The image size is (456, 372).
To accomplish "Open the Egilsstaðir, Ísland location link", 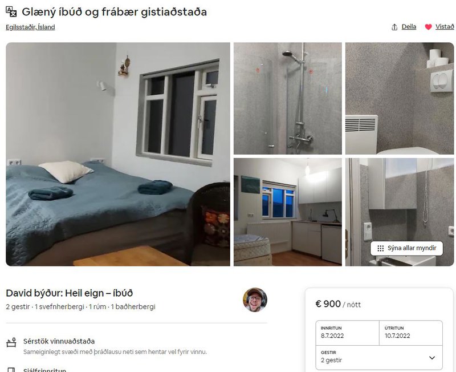I will coord(30,27).
